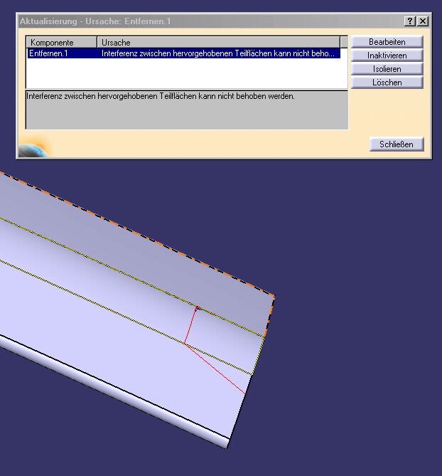The width and height of the screenshot is (442, 476).
Task: Click the Ursache column header
Action: tap(219, 42)
